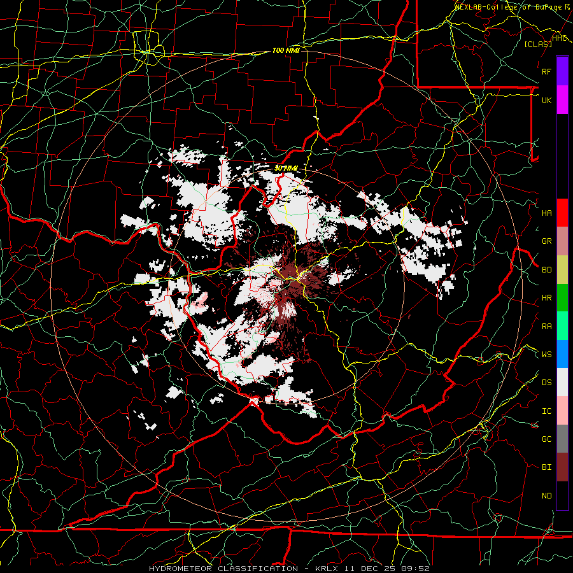Click the magenta UK legend color swatch
The image size is (573, 573).
coord(562,100)
